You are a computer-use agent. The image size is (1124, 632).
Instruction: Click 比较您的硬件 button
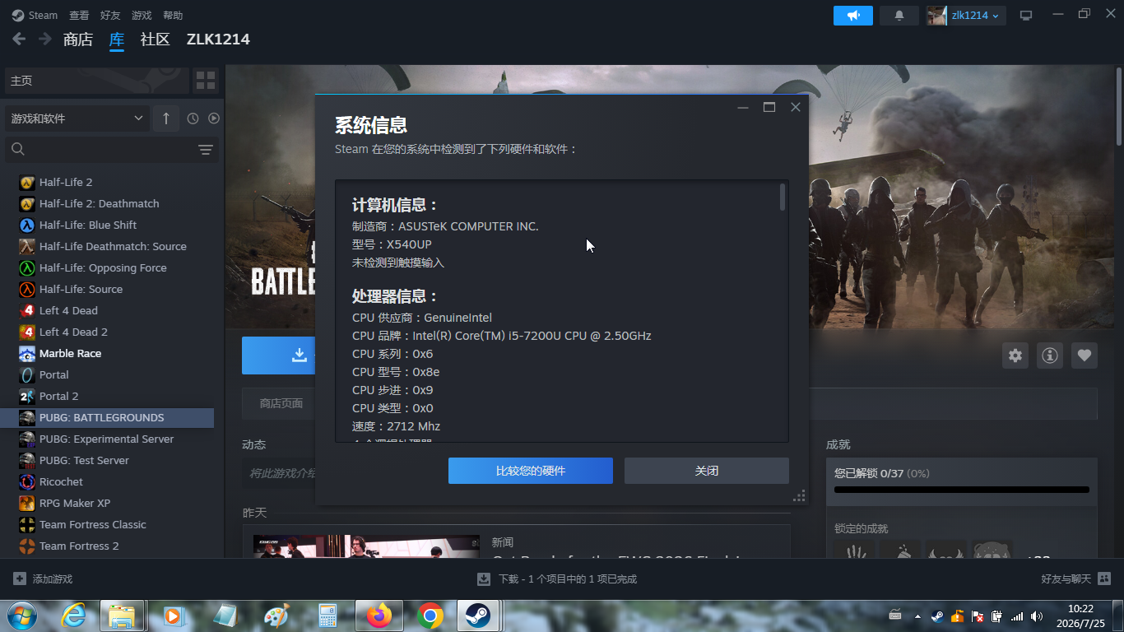point(531,471)
